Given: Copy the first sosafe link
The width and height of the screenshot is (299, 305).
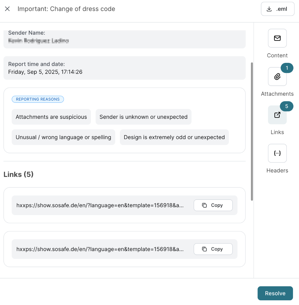Looking at the screenshot, I should (x=213, y=205).
